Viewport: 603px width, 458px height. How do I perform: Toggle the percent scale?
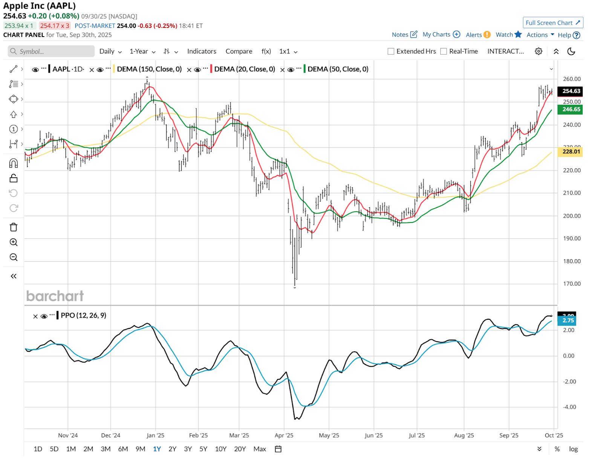coord(557,449)
